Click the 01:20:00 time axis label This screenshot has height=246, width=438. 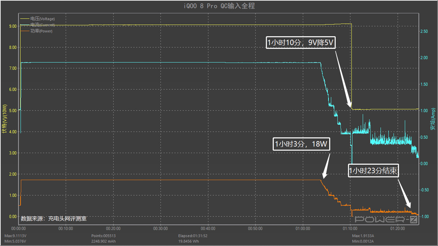click(397, 229)
